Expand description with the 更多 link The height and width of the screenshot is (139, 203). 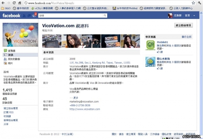(75, 98)
